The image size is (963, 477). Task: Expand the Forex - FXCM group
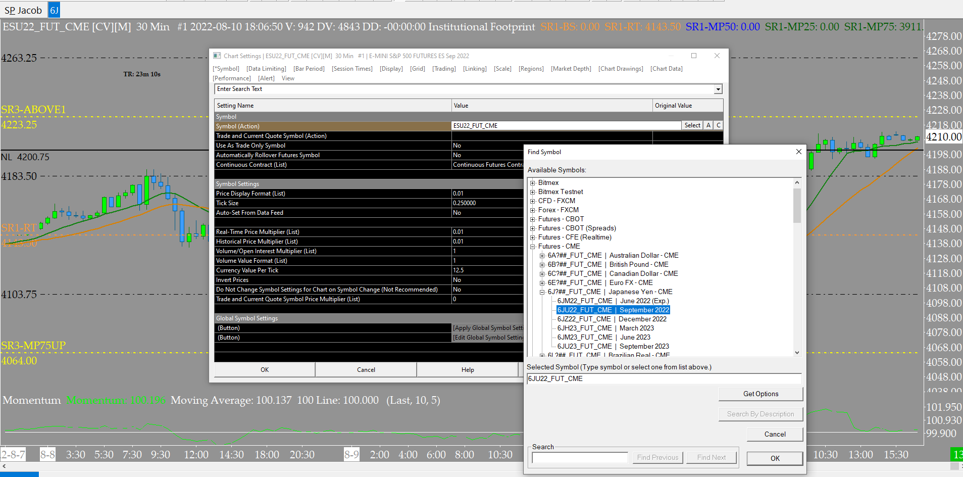pos(532,210)
